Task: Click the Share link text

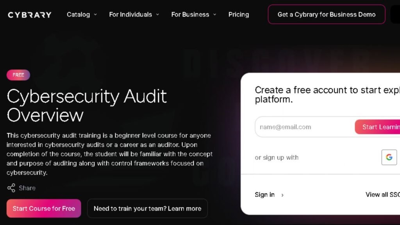Action: click(27, 188)
